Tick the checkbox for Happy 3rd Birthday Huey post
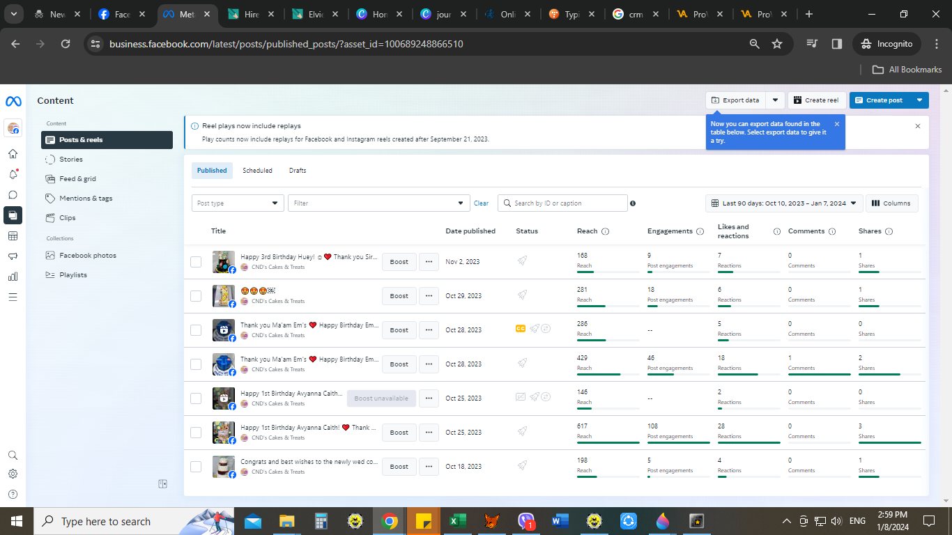 [x=196, y=262]
